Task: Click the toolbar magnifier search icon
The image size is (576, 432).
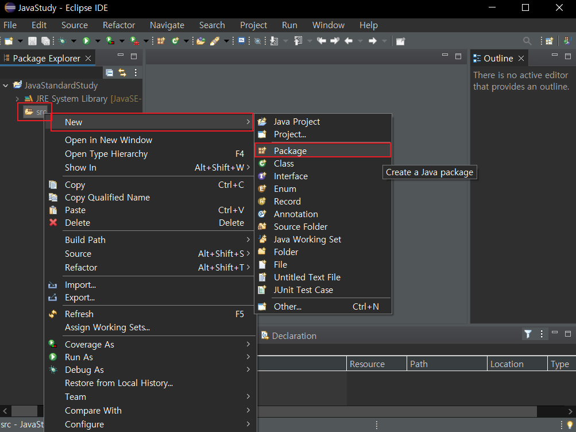Action: pyautogui.click(x=527, y=41)
